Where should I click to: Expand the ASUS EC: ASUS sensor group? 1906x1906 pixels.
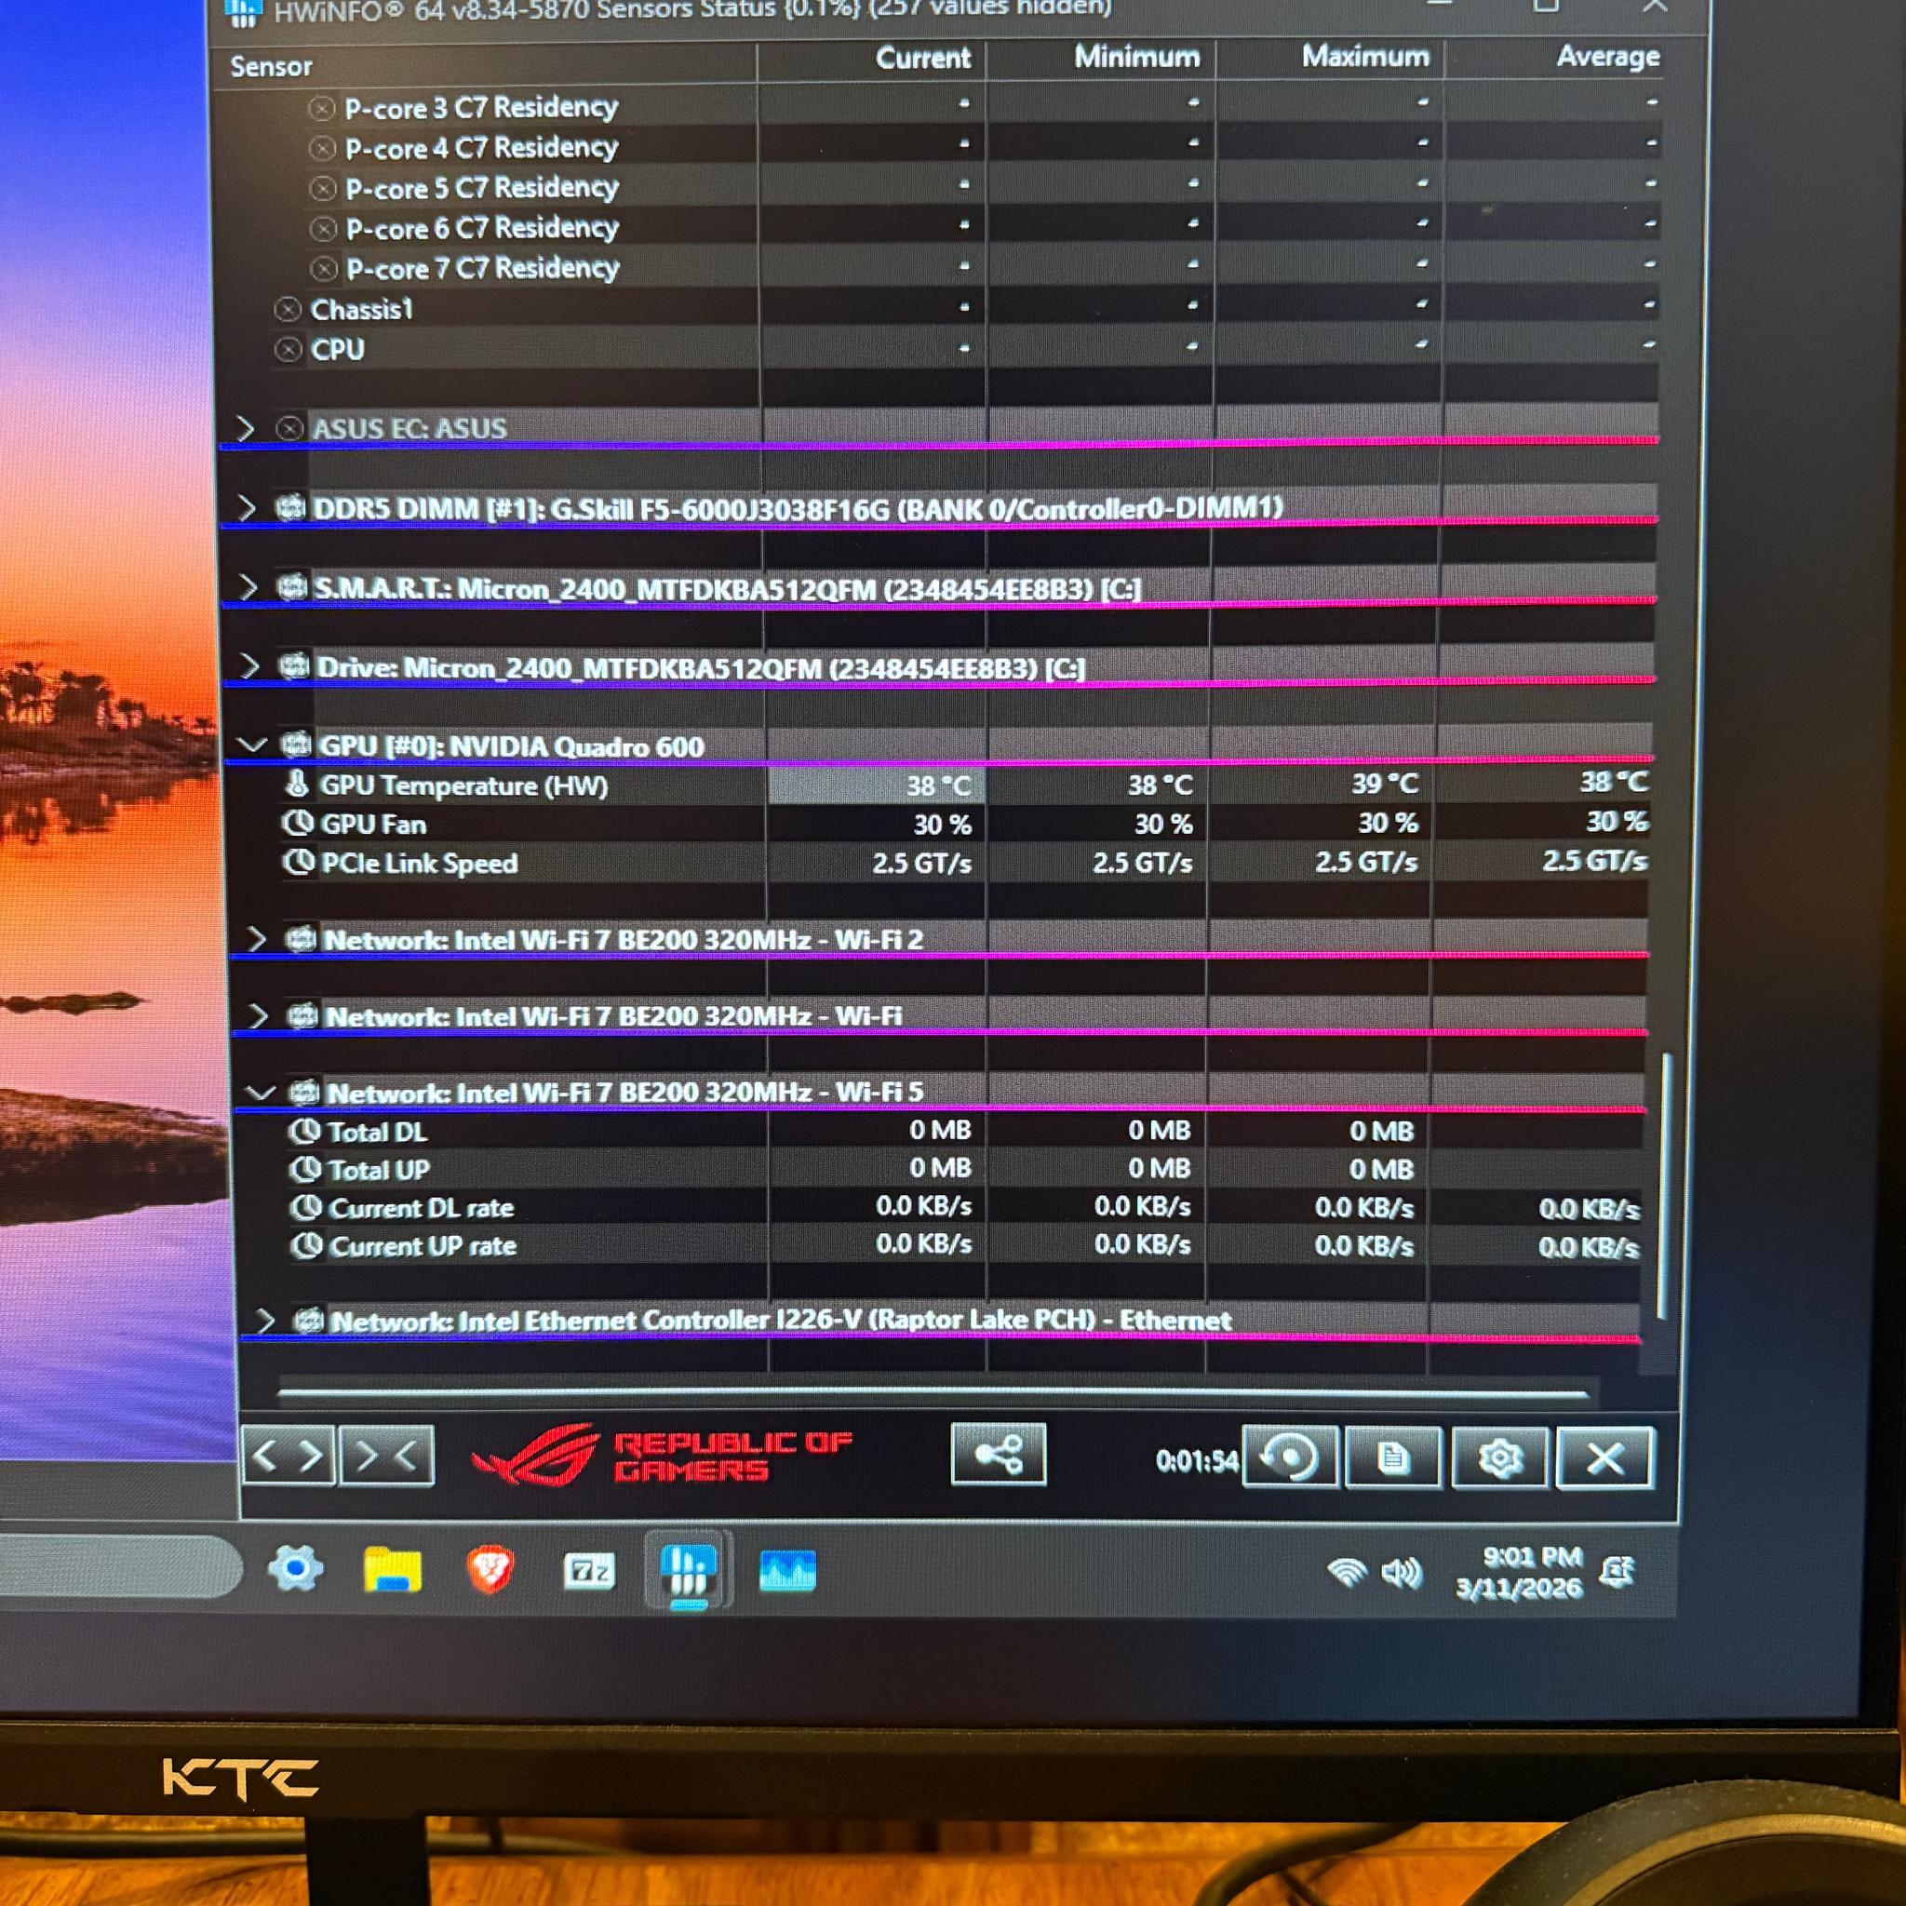(245, 428)
